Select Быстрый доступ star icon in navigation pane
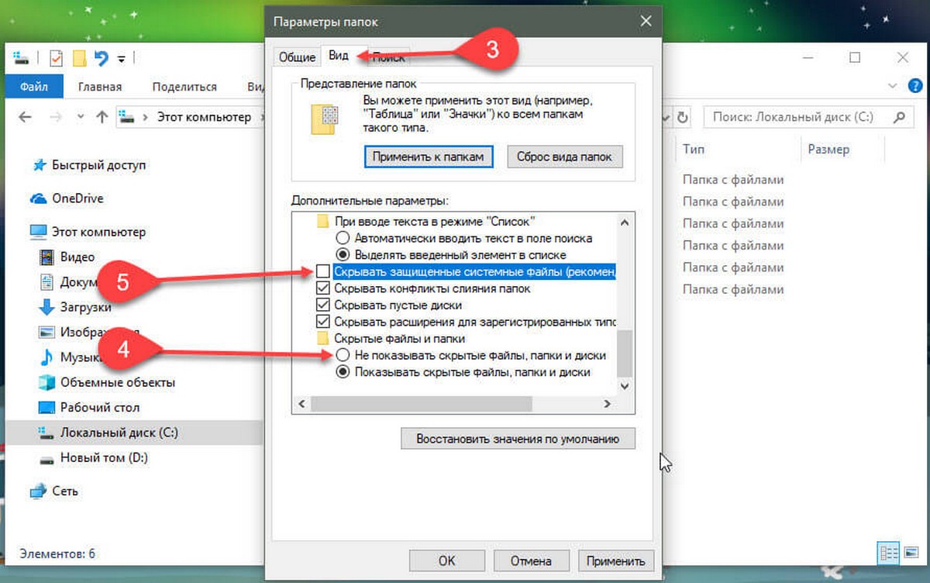Viewport: 930px width, 583px height. click(x=39, y=165)
